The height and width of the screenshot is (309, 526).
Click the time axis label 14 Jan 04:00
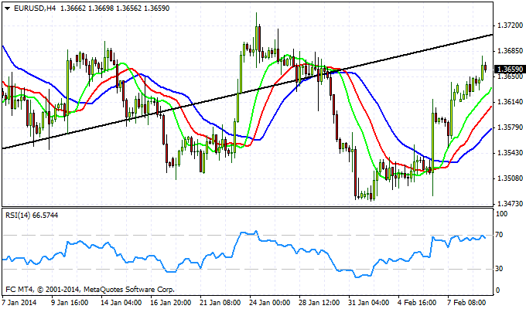[121, 302]
